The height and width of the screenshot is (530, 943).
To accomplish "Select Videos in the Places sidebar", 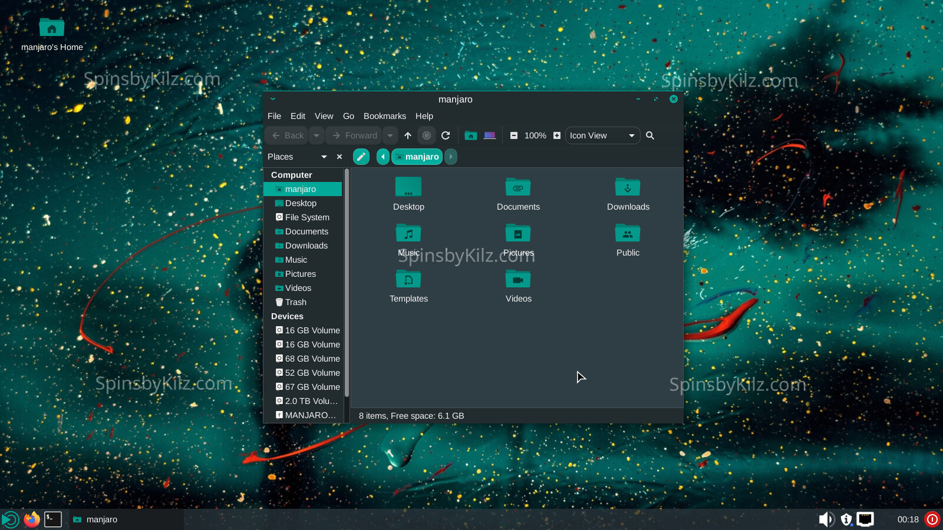I will pos(303,288).
